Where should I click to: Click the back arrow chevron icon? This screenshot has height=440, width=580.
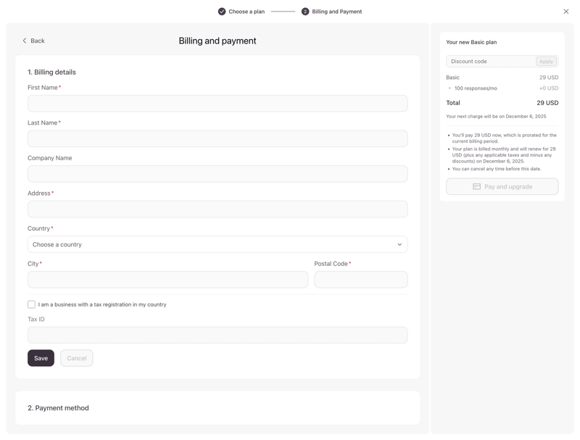tap(24, 41)
